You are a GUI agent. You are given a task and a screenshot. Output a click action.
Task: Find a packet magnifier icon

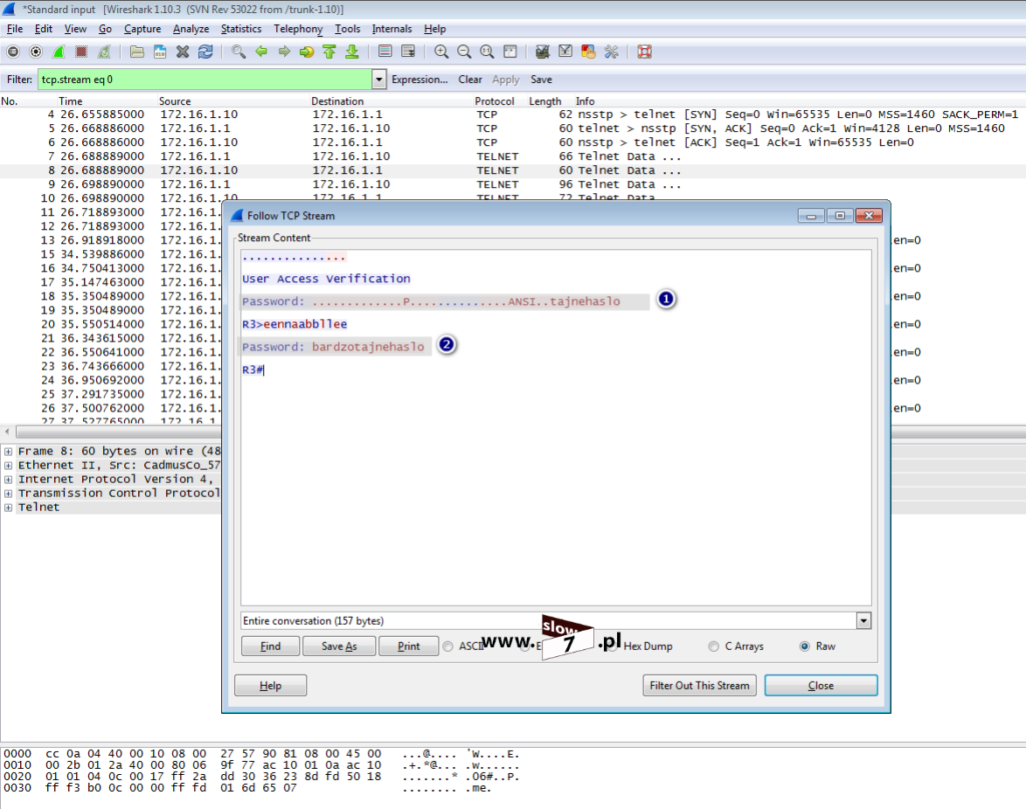tap(239, 52)
